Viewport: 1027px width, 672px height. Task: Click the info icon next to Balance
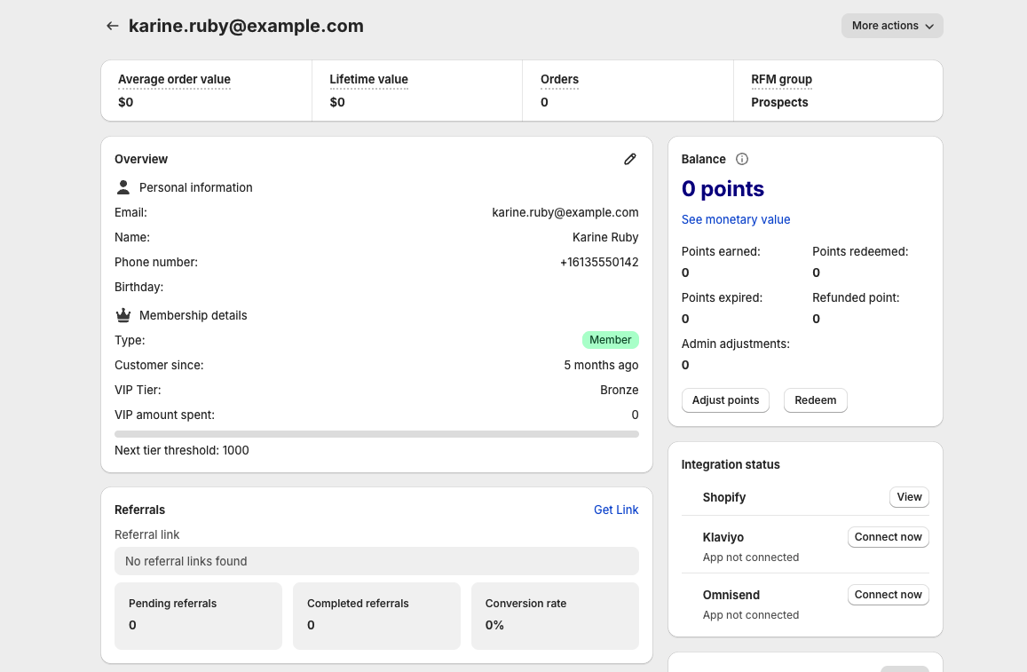tap(742, 159)
